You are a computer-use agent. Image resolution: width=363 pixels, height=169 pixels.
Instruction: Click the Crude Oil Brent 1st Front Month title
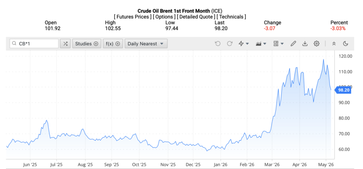[174, 11]
